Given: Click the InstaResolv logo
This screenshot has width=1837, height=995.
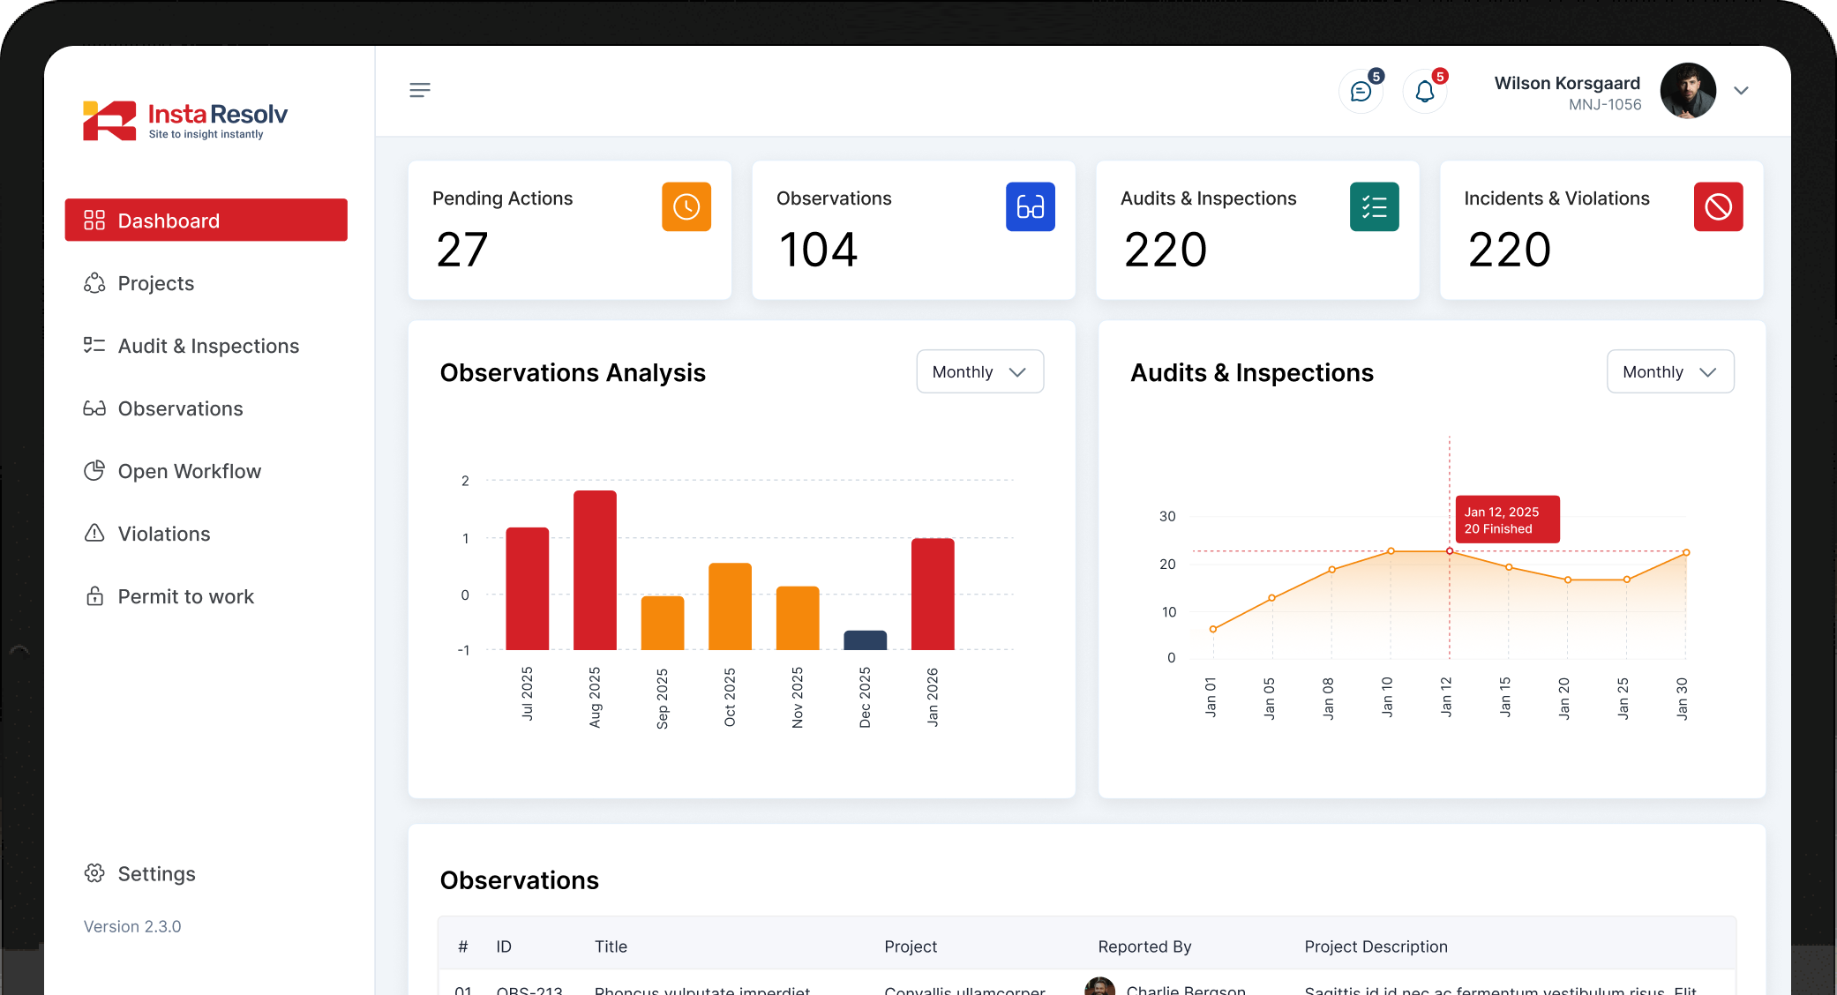Looking at the screenshot, I should 185,121.
